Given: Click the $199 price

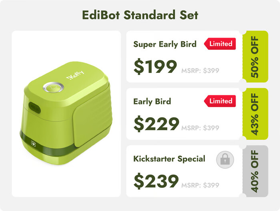Looking at the screenshot, I should [x=155, y=67].
